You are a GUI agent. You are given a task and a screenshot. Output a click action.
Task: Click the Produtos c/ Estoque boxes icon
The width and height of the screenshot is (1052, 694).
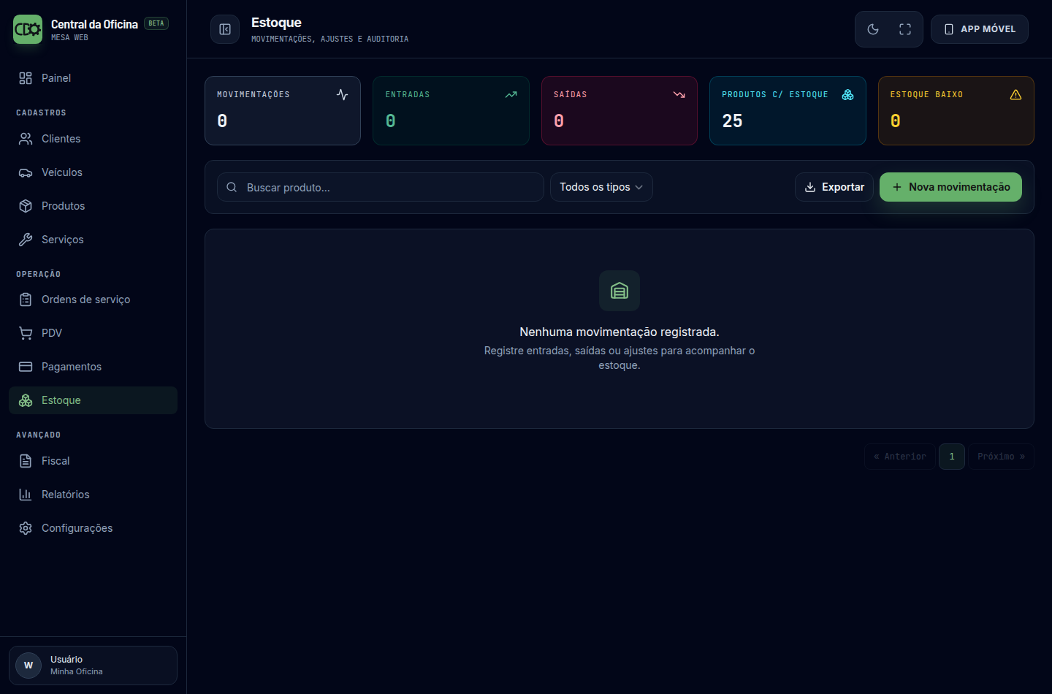tap(847, 95)
